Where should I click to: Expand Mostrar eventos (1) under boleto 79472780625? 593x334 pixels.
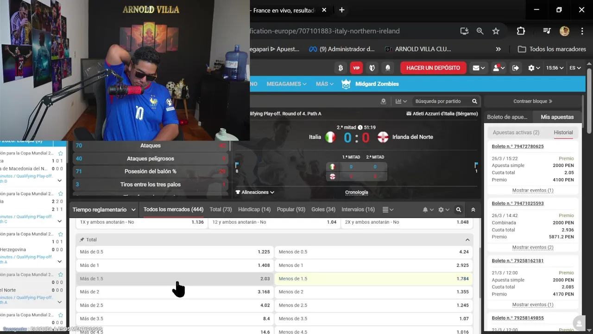click(x=533, y=190)
